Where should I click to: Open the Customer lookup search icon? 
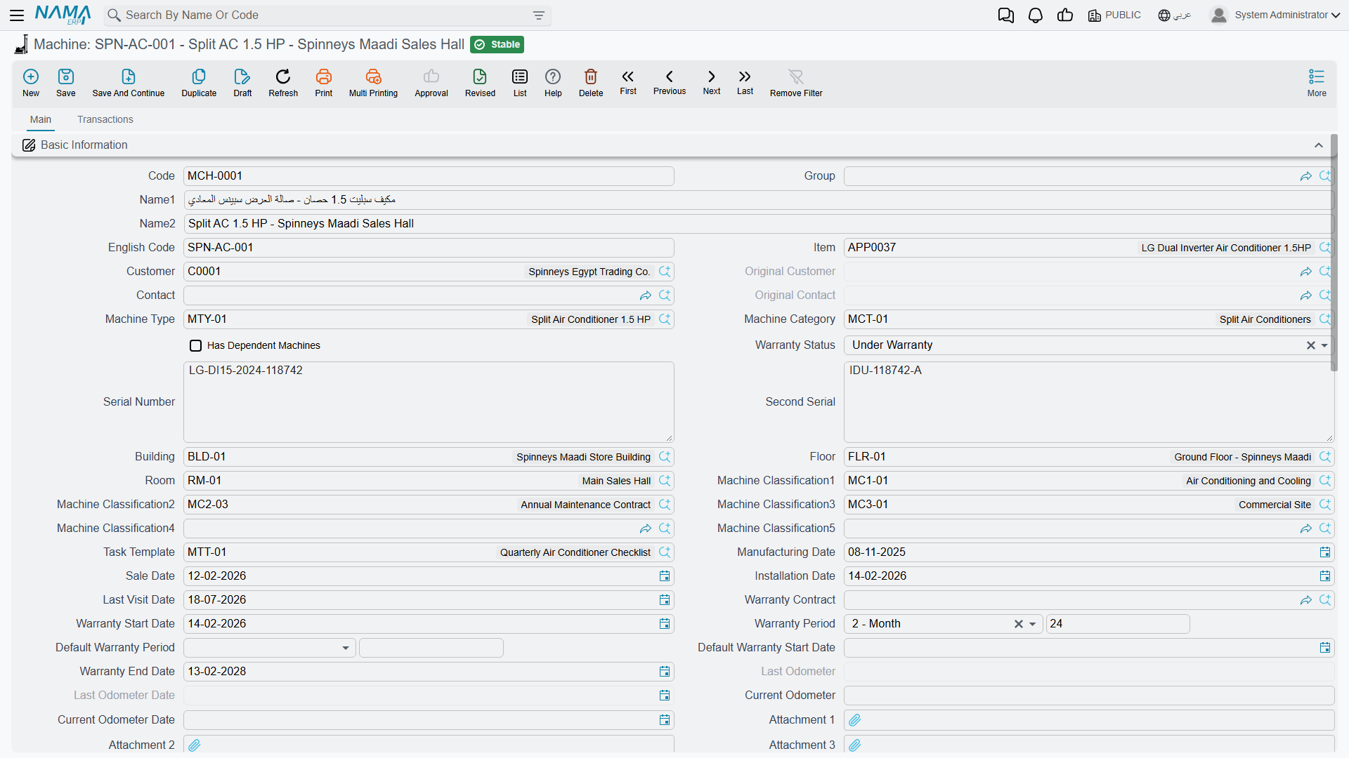(x=665, y=272)
